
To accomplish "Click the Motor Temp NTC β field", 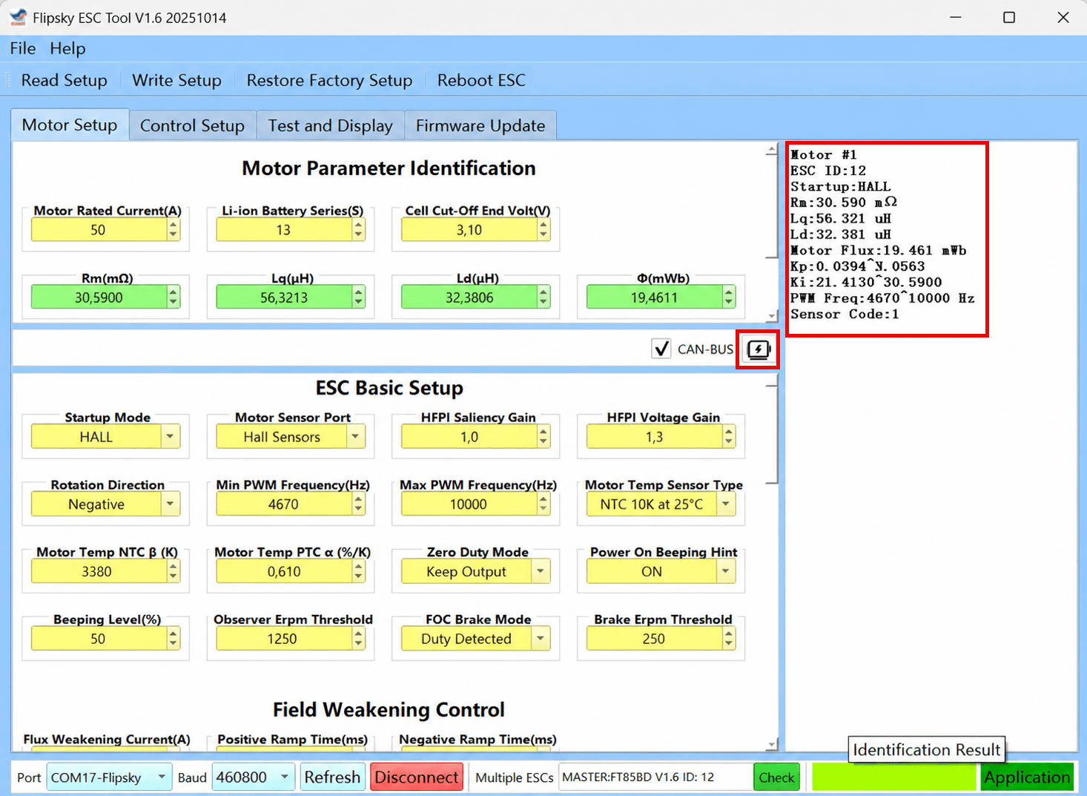I will click(99, 572).
